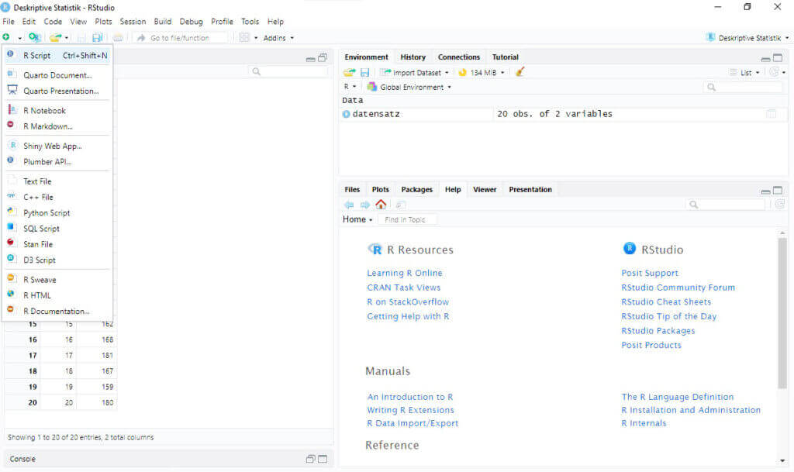794x472 pixels.
Task: Click the Help pane search field
Action: (725, 205)
